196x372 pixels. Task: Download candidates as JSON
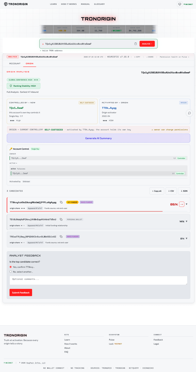click(184, 191)
